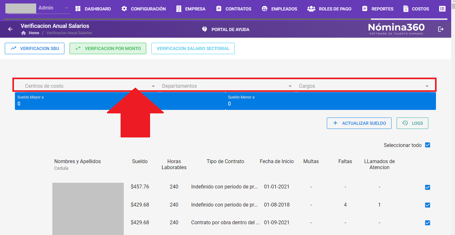Image resolution: width=455 pixels, height=235 pixels.
Task: Click the list icon after Costos
Action: point(442,9)
